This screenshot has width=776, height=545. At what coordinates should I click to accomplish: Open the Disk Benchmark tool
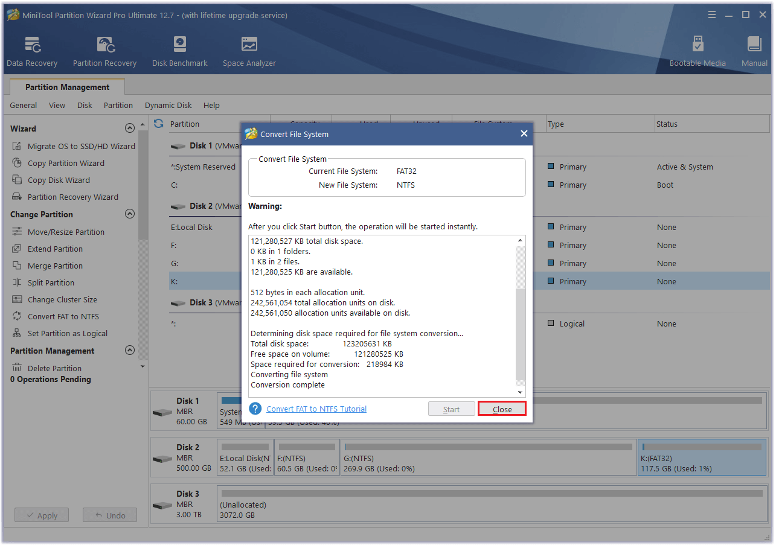click(179, 51)
